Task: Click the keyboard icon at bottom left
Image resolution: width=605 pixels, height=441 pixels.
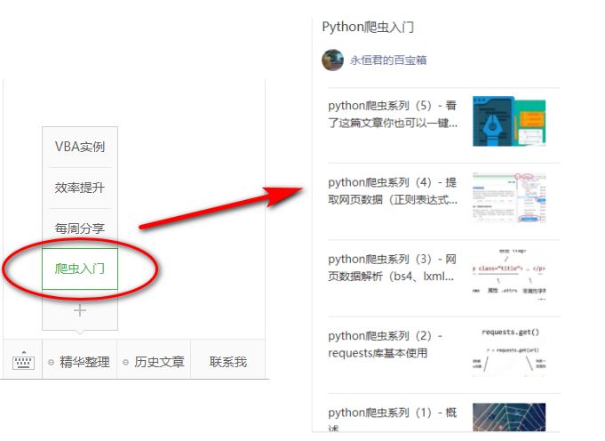Action: pyautogui.click(x=22, y=362)
